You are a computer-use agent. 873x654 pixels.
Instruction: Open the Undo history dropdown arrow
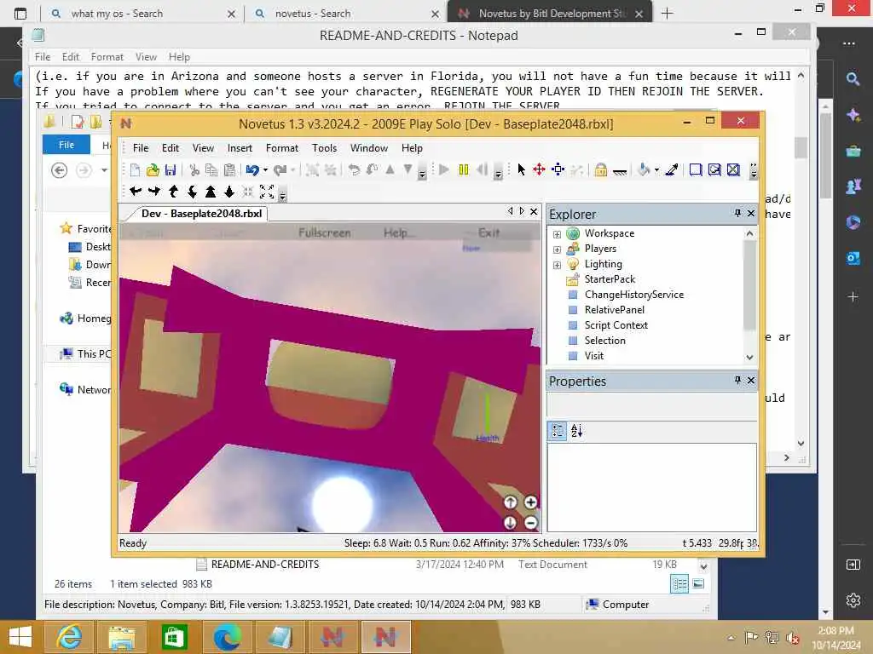click(265, 170)
